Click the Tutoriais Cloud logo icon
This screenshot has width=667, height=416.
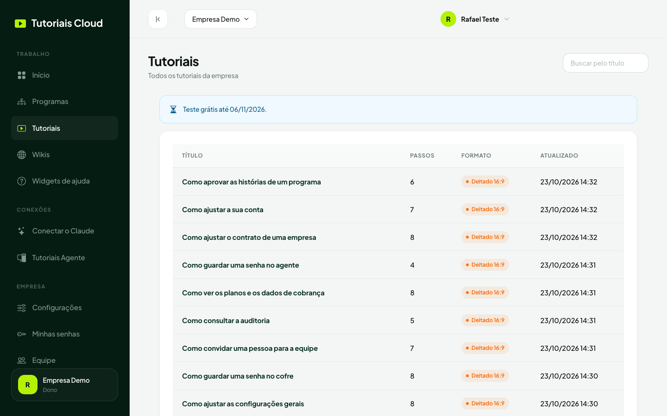pyautogui.click(x=20, y=24)
